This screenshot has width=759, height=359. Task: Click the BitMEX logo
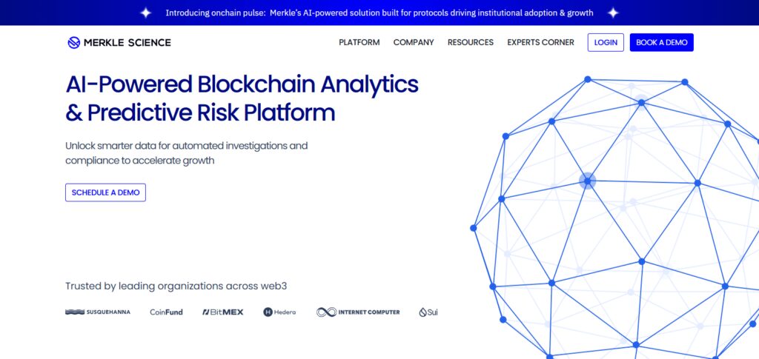pos(222,312)
